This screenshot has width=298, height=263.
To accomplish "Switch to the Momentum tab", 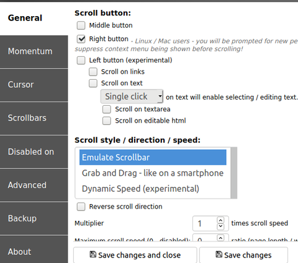I will 34,51.
